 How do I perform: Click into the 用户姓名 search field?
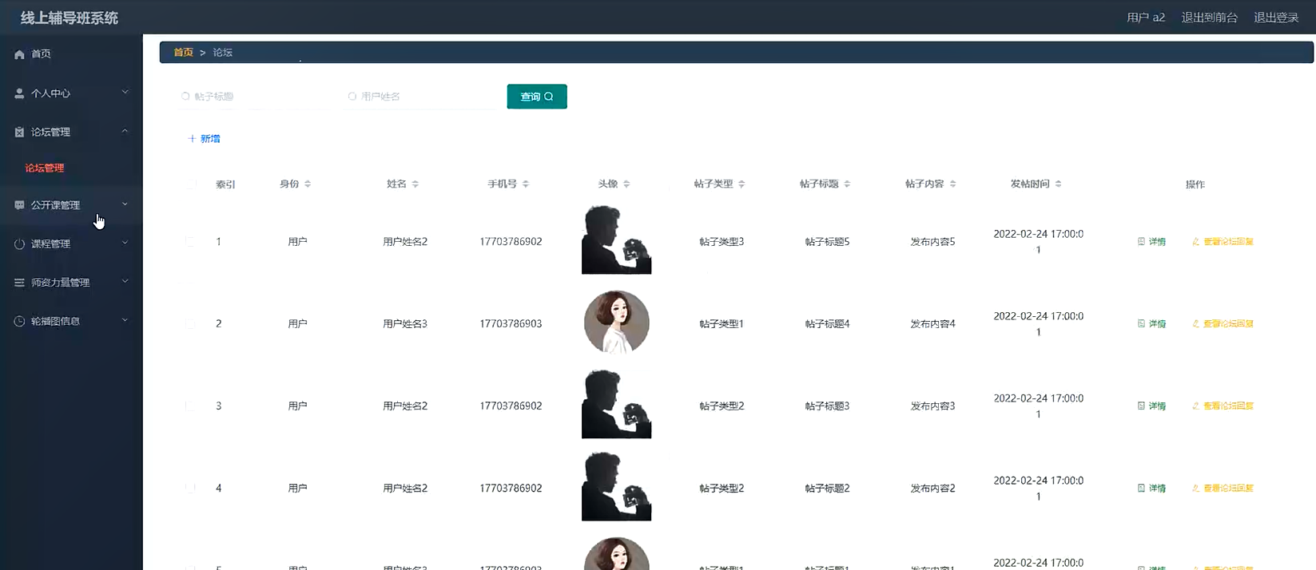coord(419,97)
